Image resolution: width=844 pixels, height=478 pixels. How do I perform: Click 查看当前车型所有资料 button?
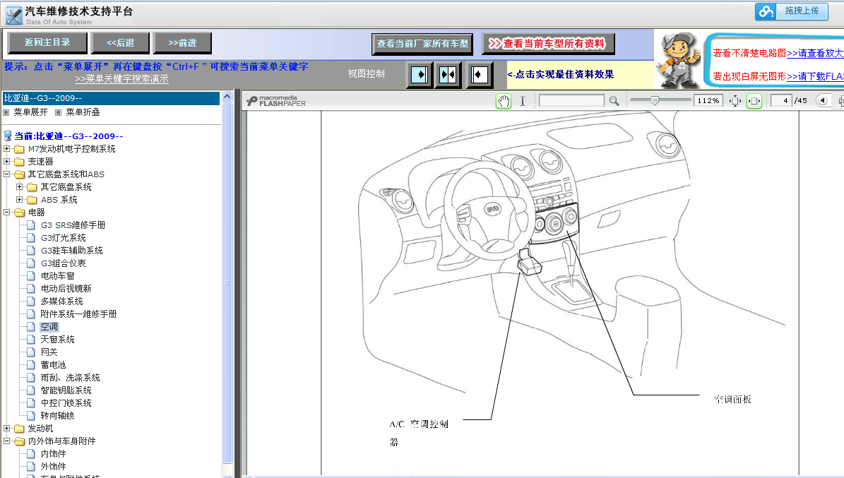(548, 44)
